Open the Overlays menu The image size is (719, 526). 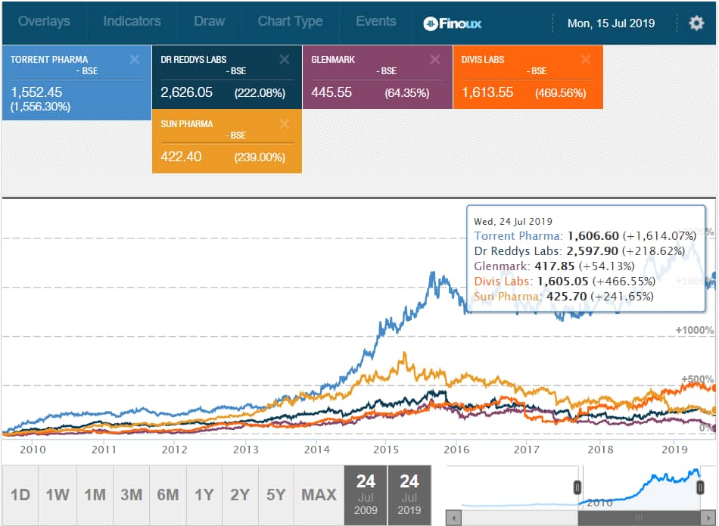[44, 21]
